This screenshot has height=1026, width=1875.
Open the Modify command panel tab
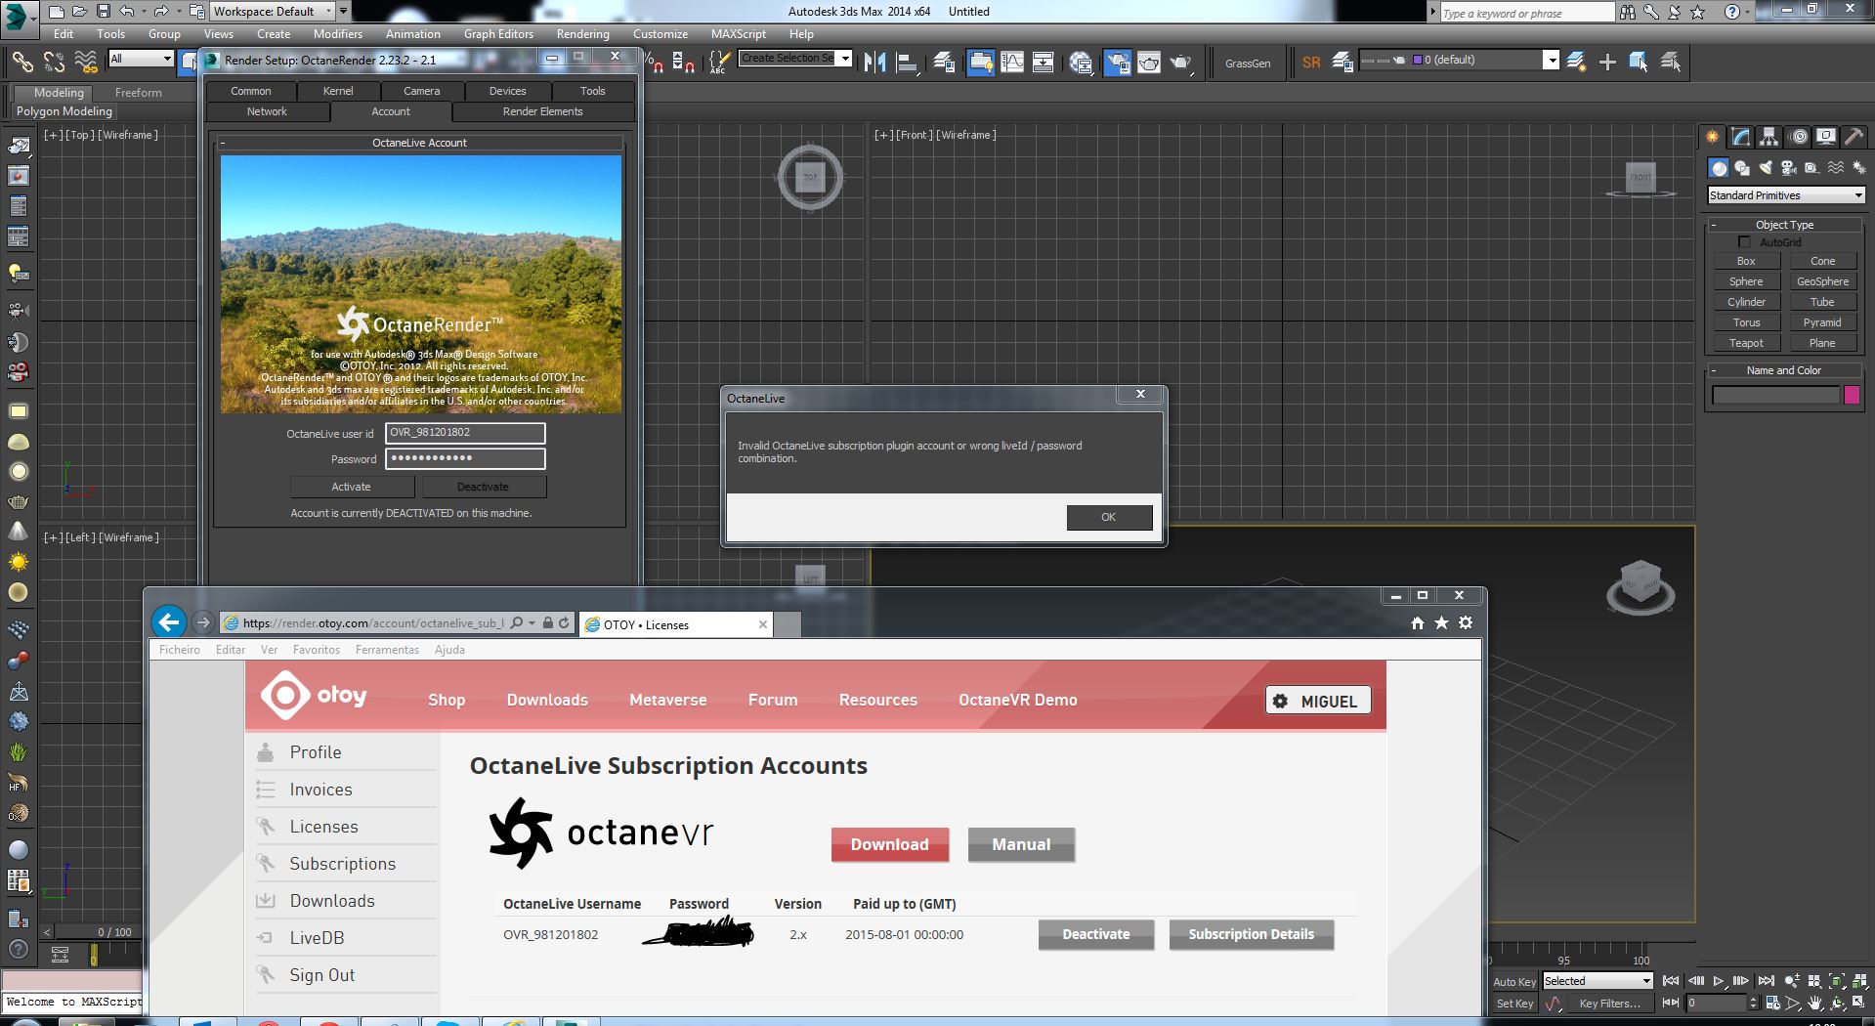click(x=1741, y=137)
